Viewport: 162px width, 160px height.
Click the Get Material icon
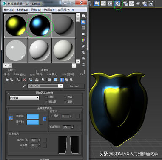[x=7, y=80]
